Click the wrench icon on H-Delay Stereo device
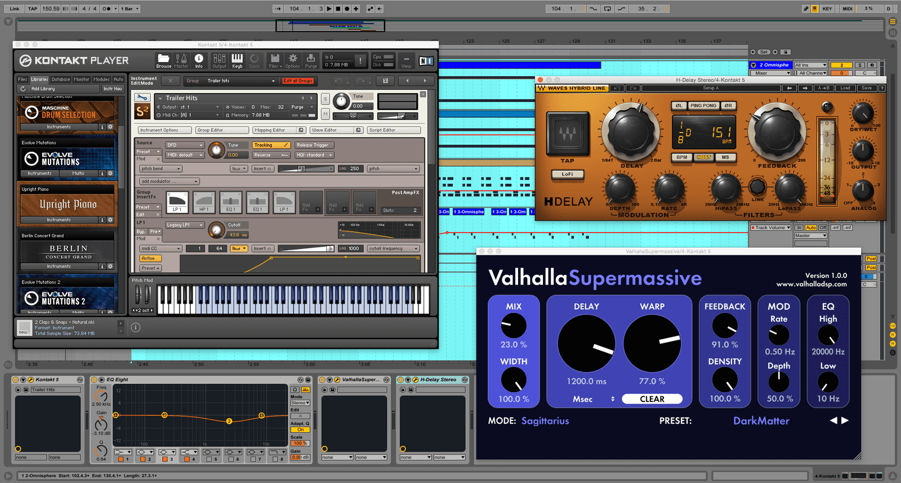Screen dimensions: 901x483 (x=416, y=380)
